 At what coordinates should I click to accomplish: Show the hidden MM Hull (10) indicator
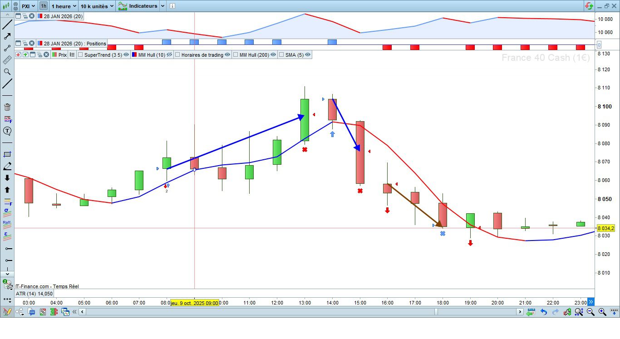[169, 55]
